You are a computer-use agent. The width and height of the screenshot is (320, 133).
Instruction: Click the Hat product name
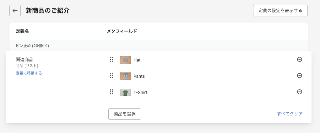click(137, 60)
